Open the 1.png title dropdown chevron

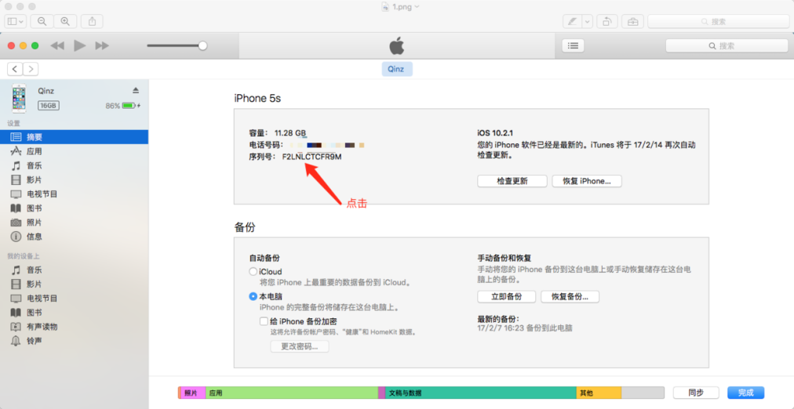(417, 6)
